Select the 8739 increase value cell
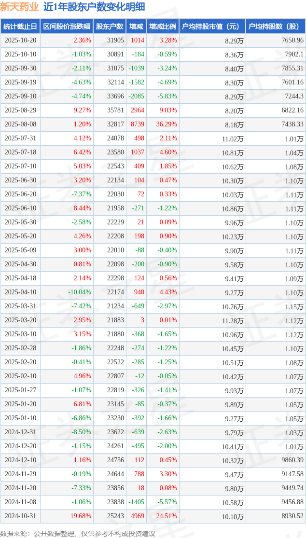This screenshot has height=538, width=306. coord(138,124)
